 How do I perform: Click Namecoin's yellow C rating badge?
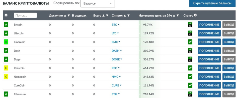pos(6,77)
